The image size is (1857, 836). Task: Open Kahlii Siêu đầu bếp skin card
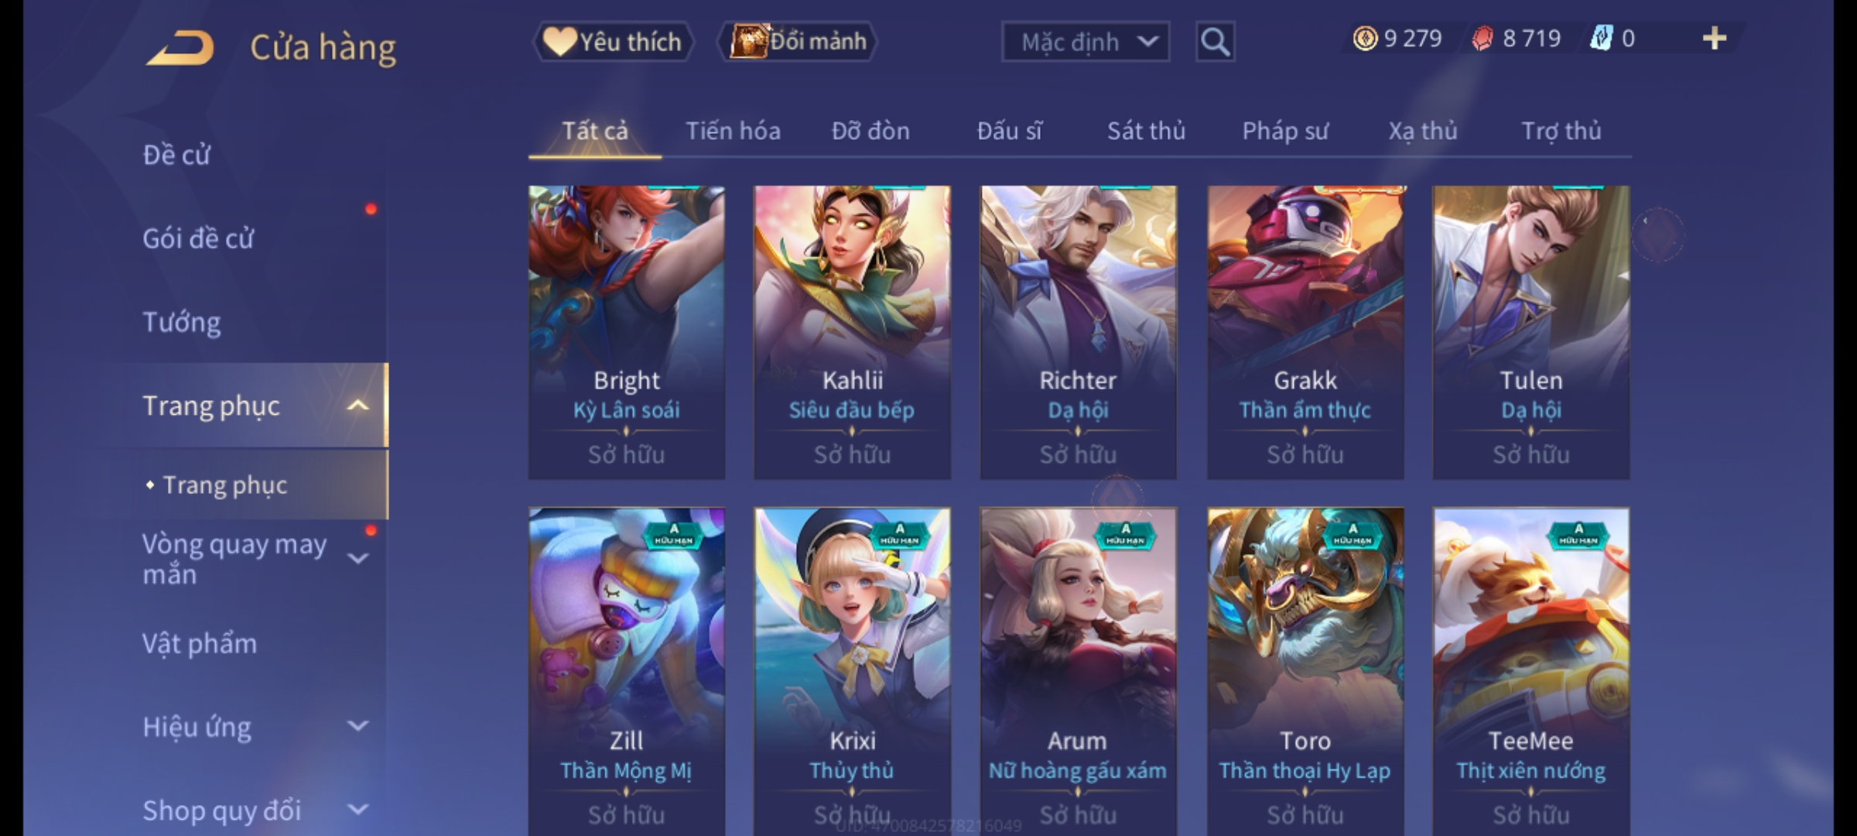(853, 332)
